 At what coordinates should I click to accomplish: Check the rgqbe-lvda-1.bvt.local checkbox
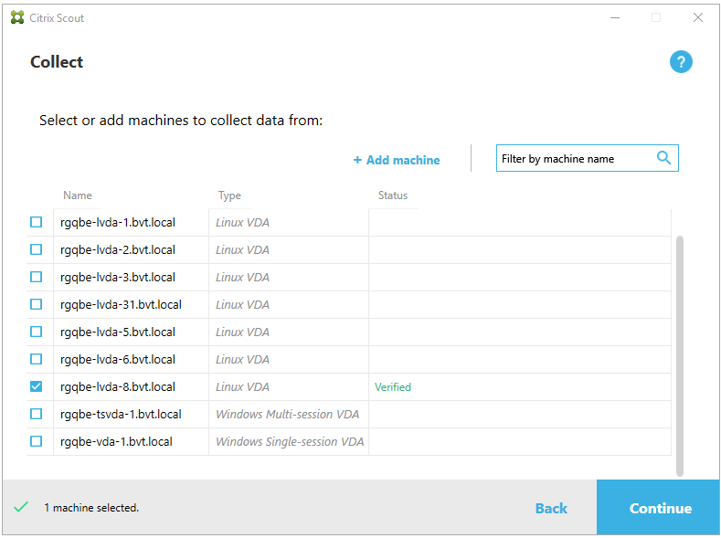[x=37, y=222]
